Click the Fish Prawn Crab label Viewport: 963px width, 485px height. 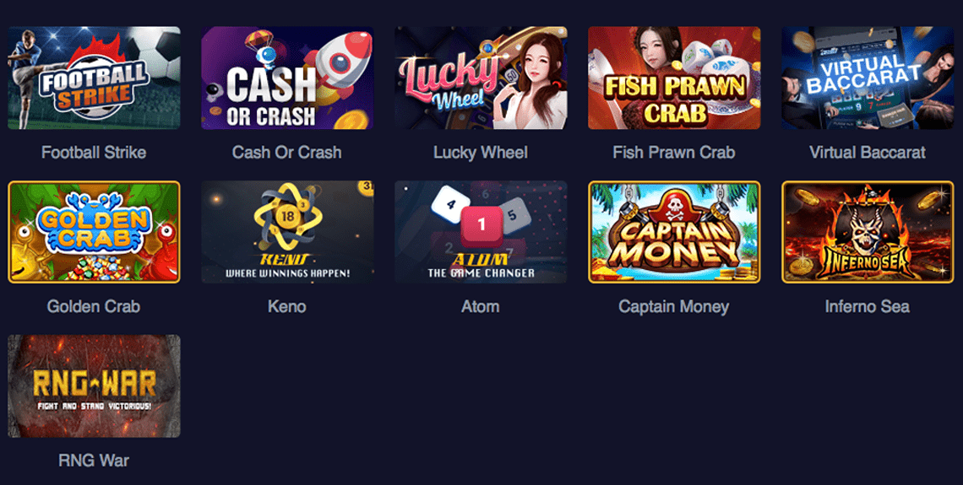point(674,152)
